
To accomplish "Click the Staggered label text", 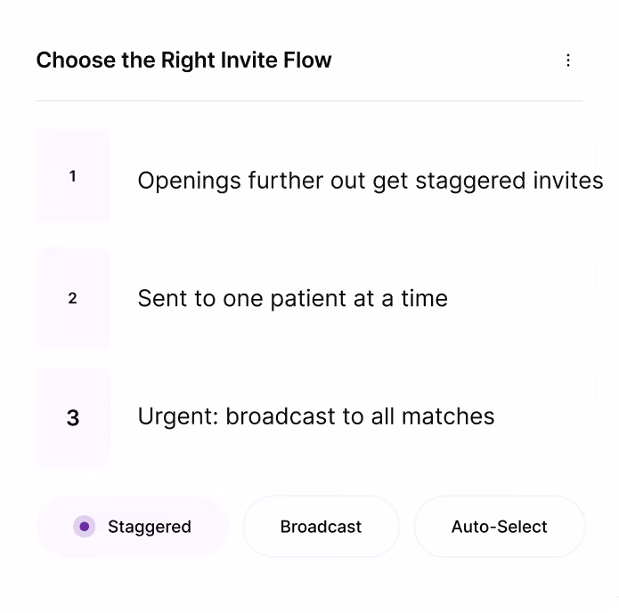I will point(150,527).
